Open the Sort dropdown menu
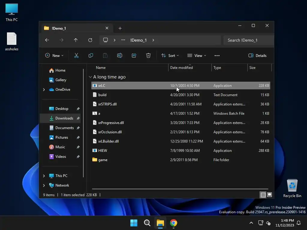Image resolution: width=307 pixels, height=230 pixels. click(170, 55)
